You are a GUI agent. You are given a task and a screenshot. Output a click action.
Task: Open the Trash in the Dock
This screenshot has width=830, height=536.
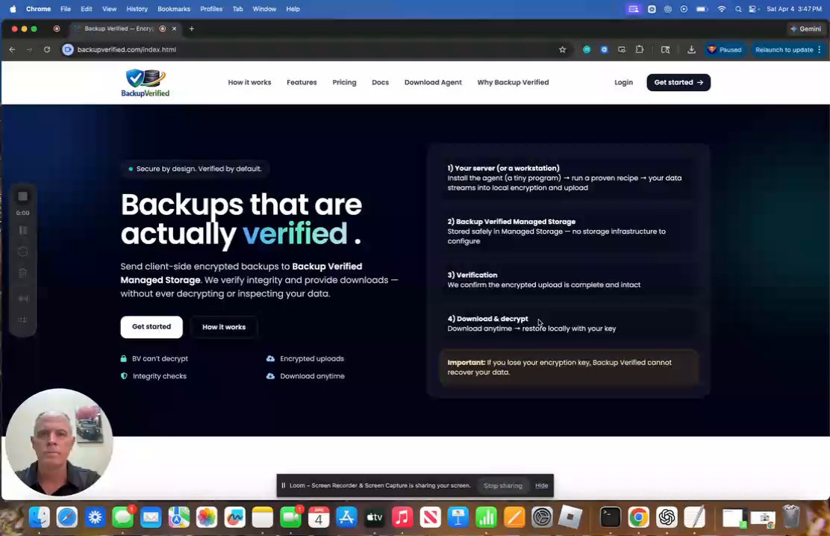point(791,517)
